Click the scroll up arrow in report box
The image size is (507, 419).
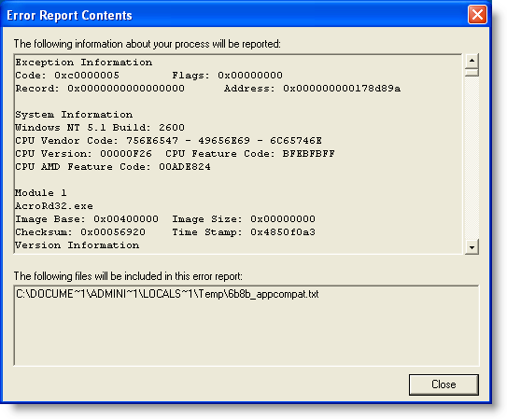coord(472,61)
